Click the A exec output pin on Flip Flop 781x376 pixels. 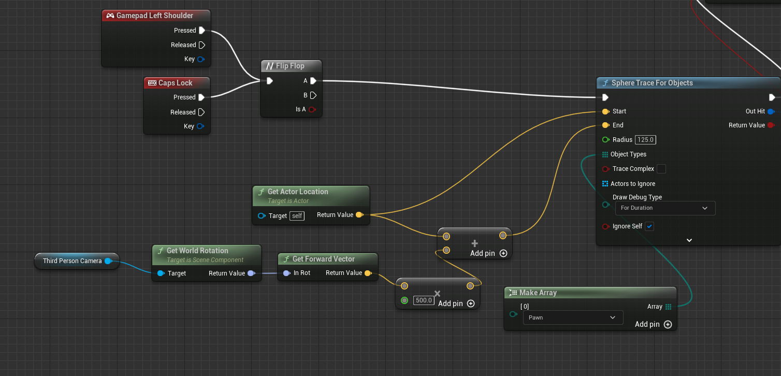(313, 81)
